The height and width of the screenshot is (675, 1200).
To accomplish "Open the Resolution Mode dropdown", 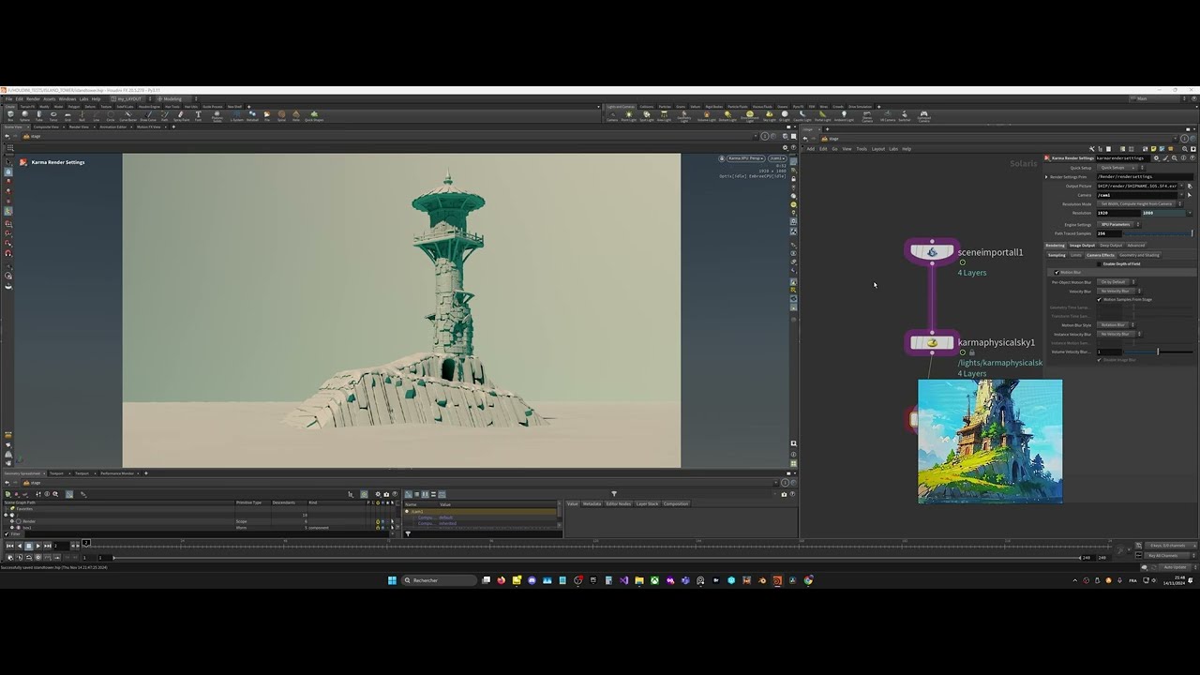I will [x=1140, y=203].
